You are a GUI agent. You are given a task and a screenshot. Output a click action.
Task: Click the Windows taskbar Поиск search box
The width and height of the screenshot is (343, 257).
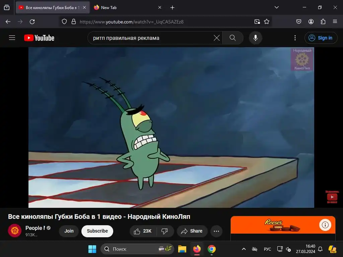pos(137,249)
